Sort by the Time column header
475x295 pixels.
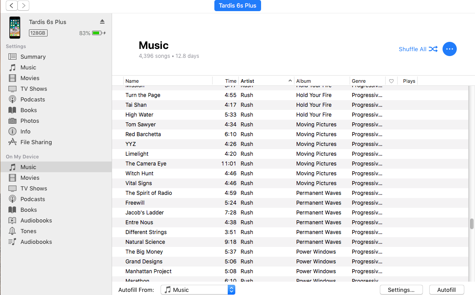225,81
